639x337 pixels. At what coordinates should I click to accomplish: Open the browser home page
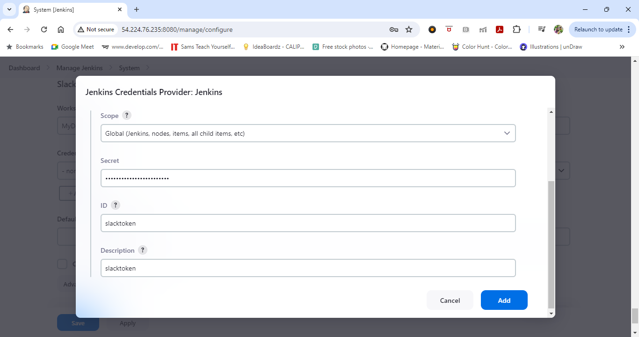(61, 29)
